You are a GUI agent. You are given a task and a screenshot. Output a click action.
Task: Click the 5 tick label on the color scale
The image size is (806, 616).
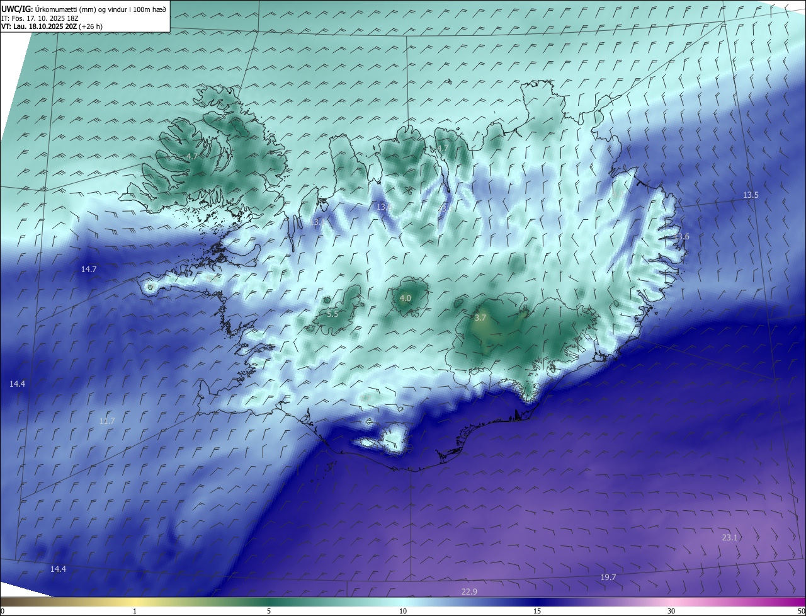(x=269, y=611)
